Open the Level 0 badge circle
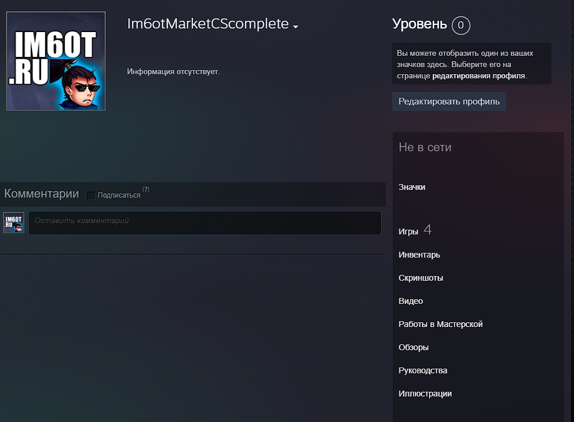This screenshot has height=422, width=574. [461, 26]
